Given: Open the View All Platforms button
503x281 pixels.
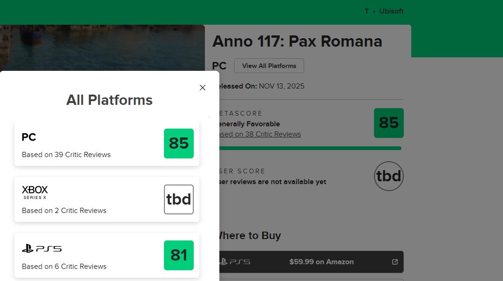Looking at the screenshot, I should (x=269, y=66).
